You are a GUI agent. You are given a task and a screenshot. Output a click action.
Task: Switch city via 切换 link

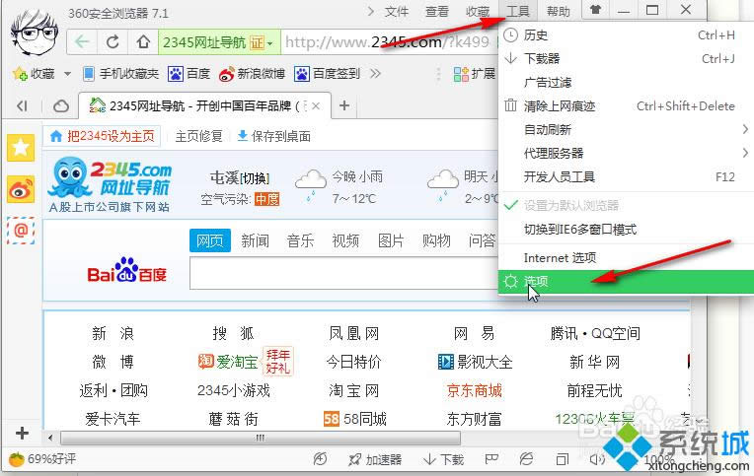(x=255, y=178)
